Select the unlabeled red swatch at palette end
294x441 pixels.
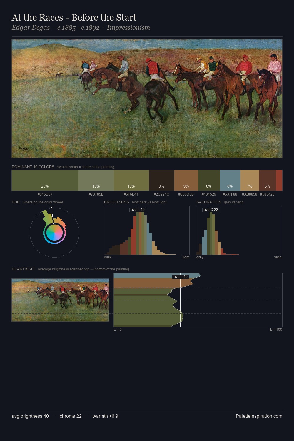279,180
